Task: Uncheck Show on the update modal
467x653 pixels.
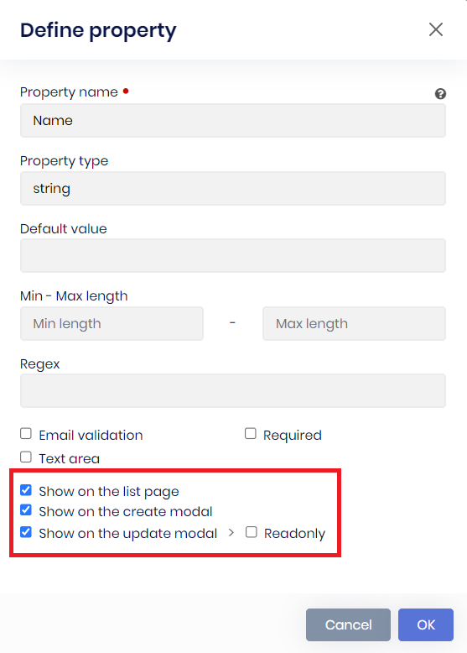Action: tap(26, 532)
